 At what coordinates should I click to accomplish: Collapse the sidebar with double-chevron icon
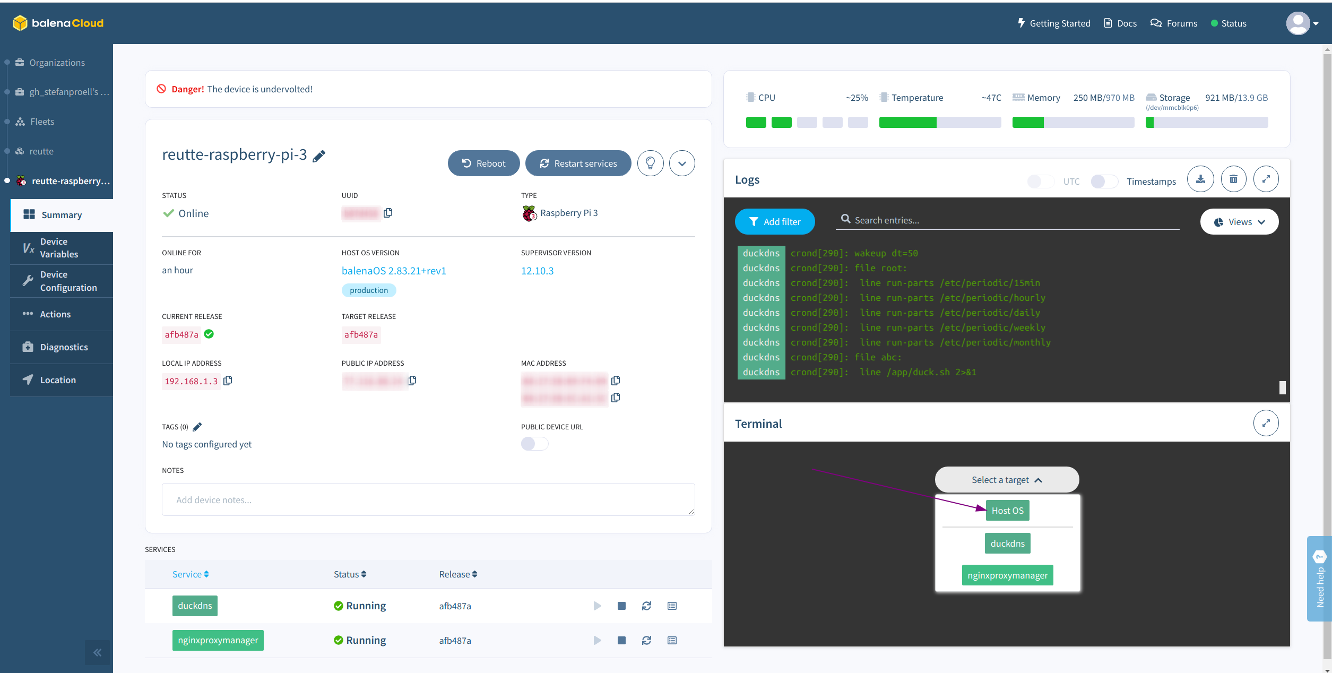97,652
